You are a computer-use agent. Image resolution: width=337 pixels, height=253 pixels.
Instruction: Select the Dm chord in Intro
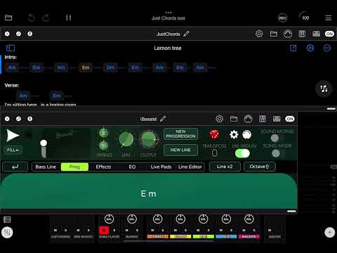(110, 67)
